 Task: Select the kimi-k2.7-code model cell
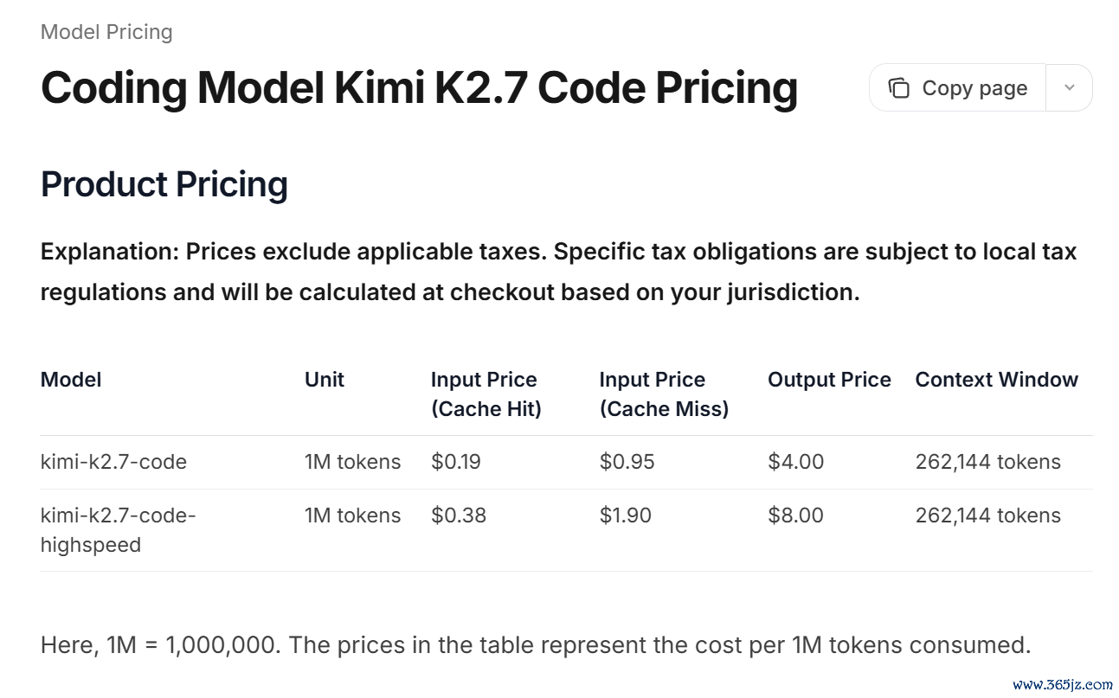tap(113, 462)
